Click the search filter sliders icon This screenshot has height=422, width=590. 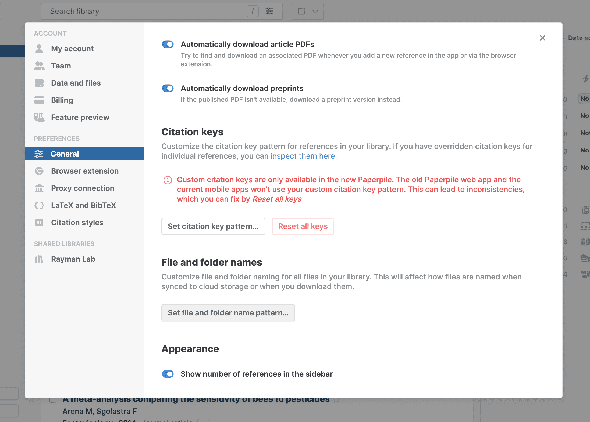[269, 11]
